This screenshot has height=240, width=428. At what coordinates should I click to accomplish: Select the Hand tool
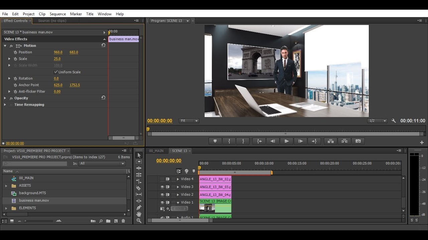click(x=139, y=214)
